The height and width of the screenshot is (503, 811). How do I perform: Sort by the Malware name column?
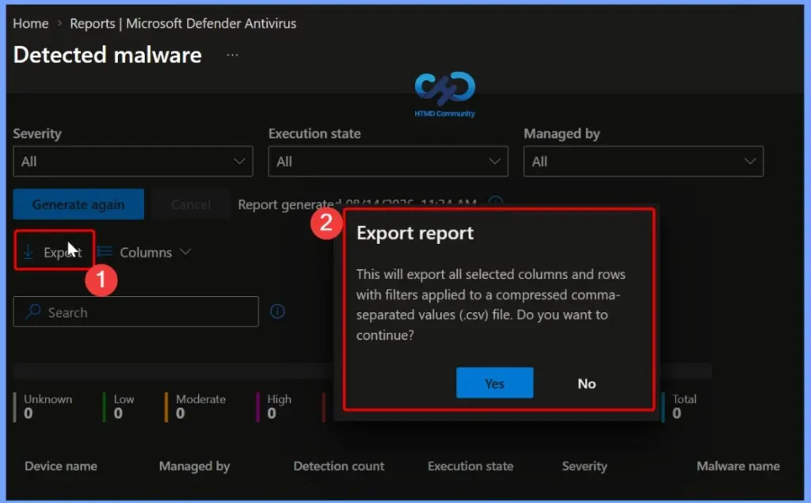[x=738, y=466]
